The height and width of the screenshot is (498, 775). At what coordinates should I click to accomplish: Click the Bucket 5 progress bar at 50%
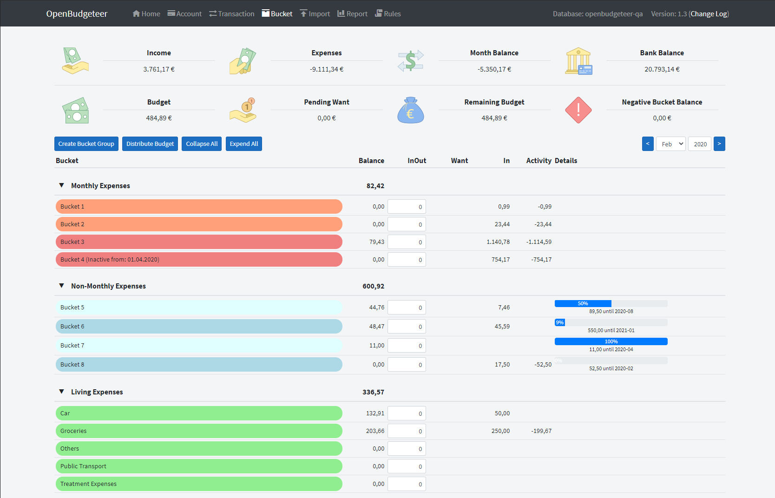(x=611, y=303)
